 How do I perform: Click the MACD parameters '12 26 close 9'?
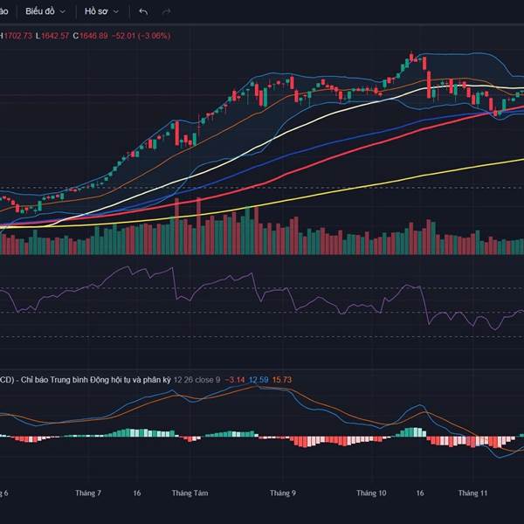click(x=197, y=380)
